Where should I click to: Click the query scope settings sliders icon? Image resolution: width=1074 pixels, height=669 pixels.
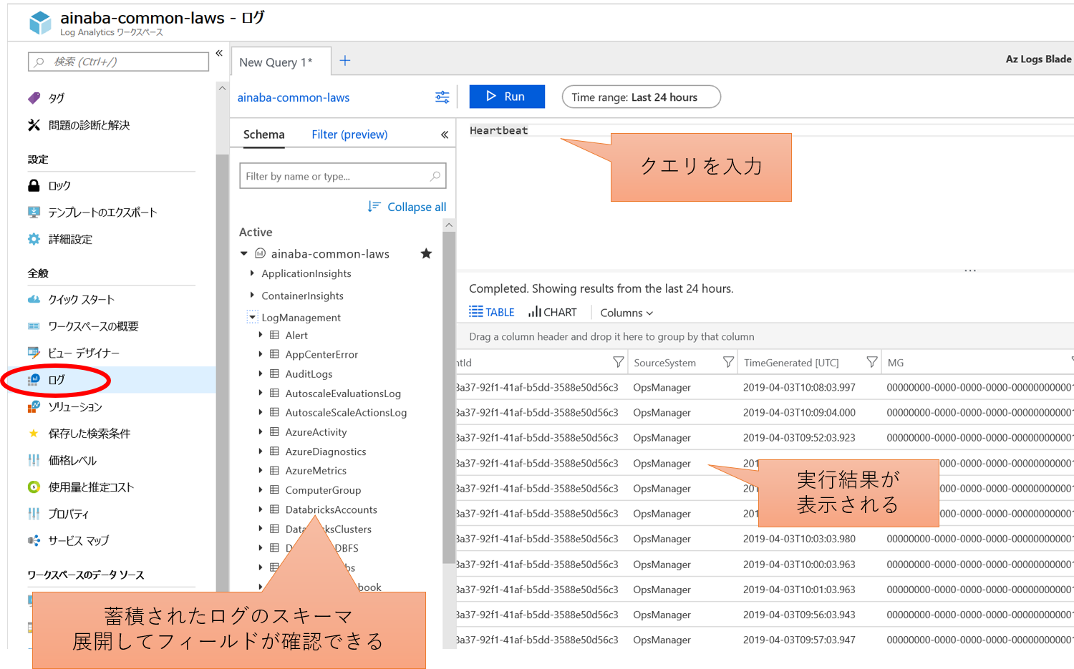coord(442,97)
